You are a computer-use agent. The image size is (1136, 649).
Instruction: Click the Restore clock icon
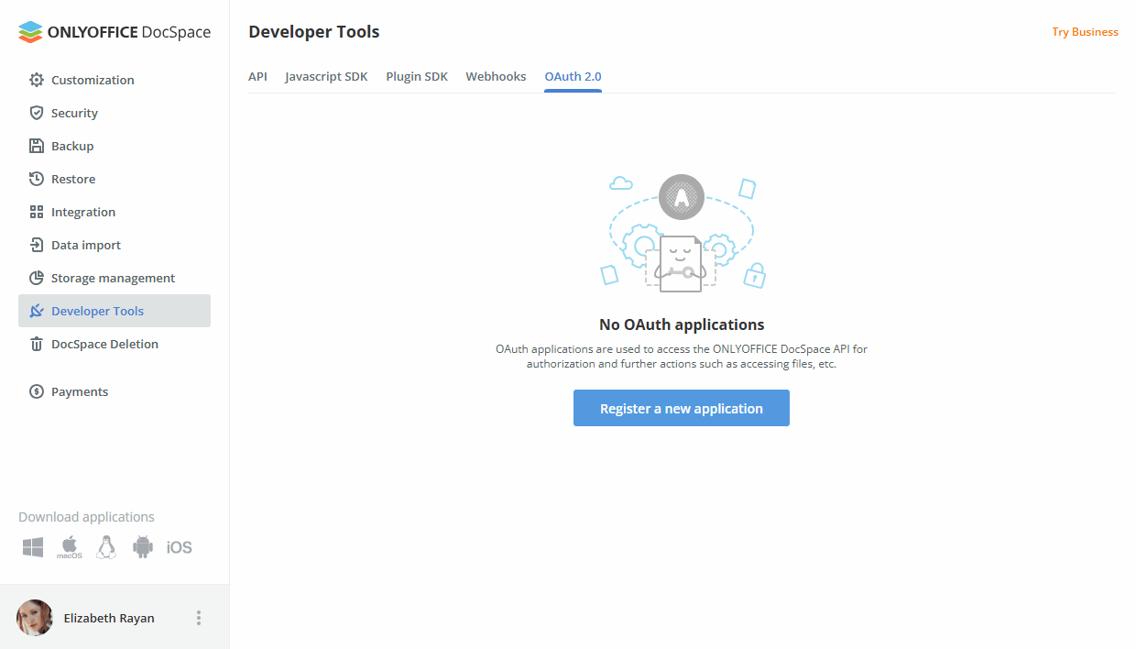[x=37, y=179]
